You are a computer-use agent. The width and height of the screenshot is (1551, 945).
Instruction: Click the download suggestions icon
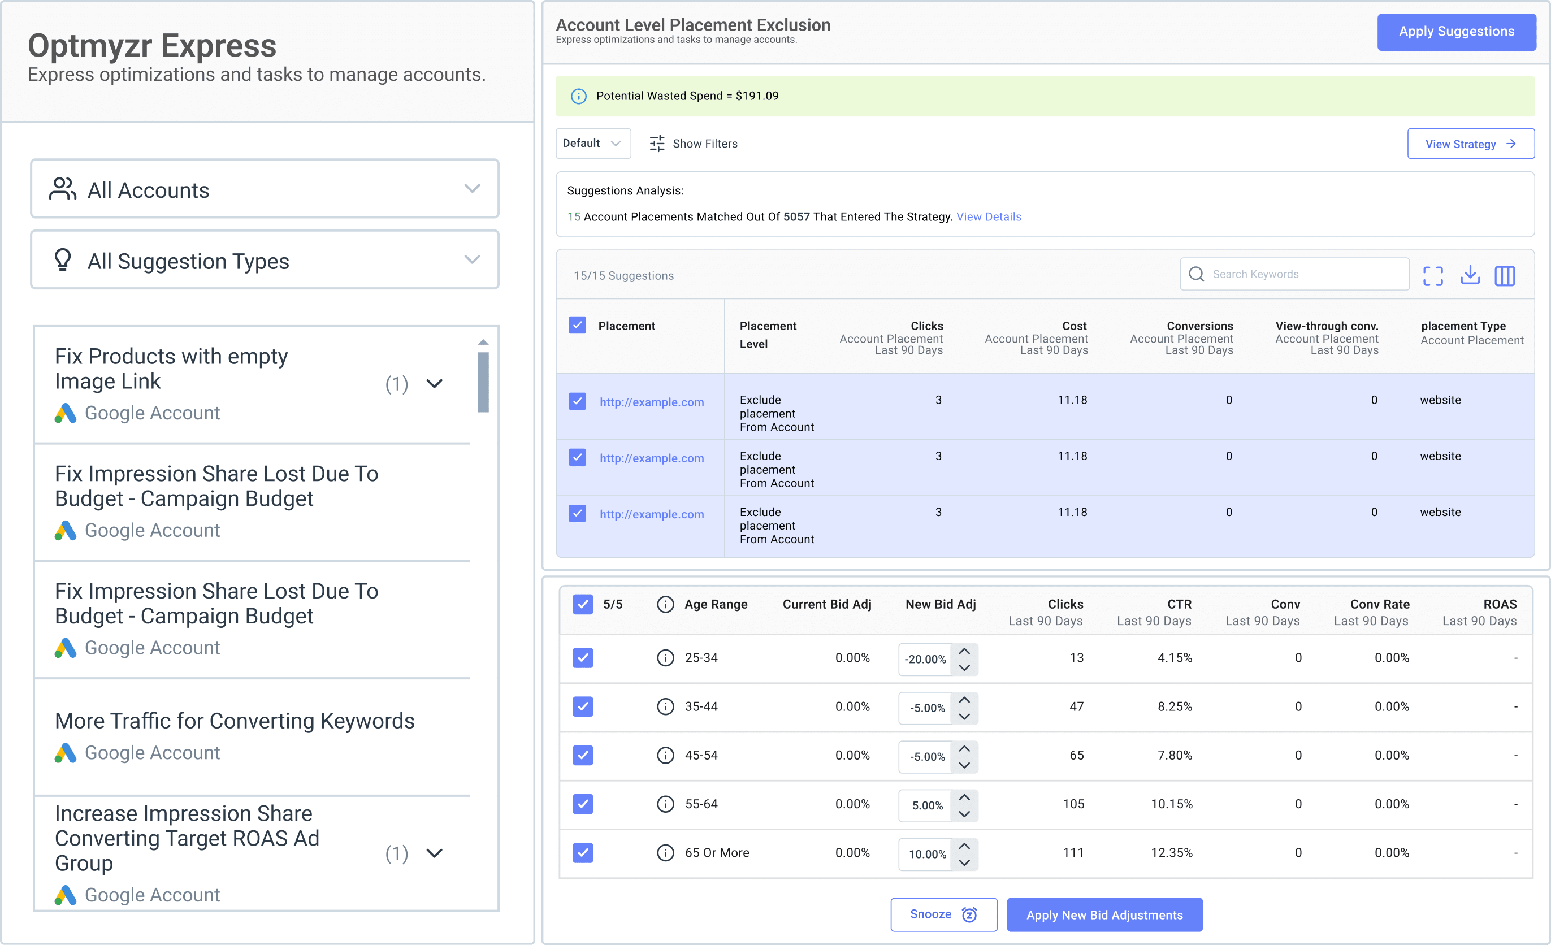pyautogui.click(x=1470, y=275)
